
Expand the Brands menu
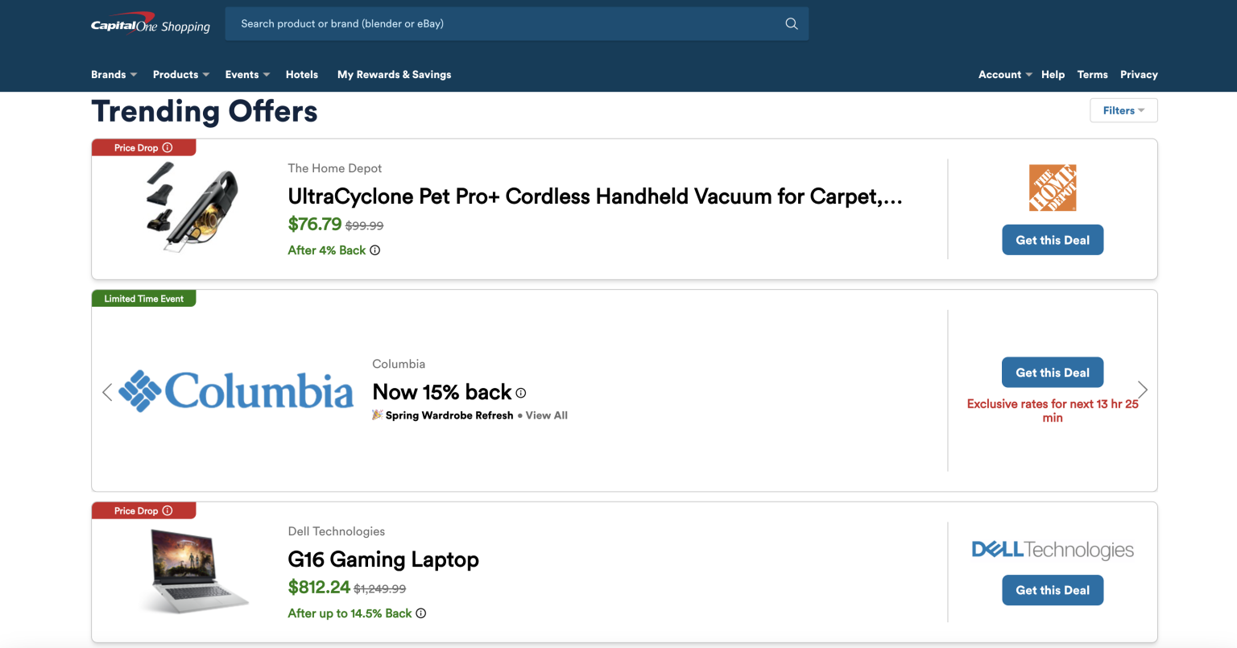point(114,74)
